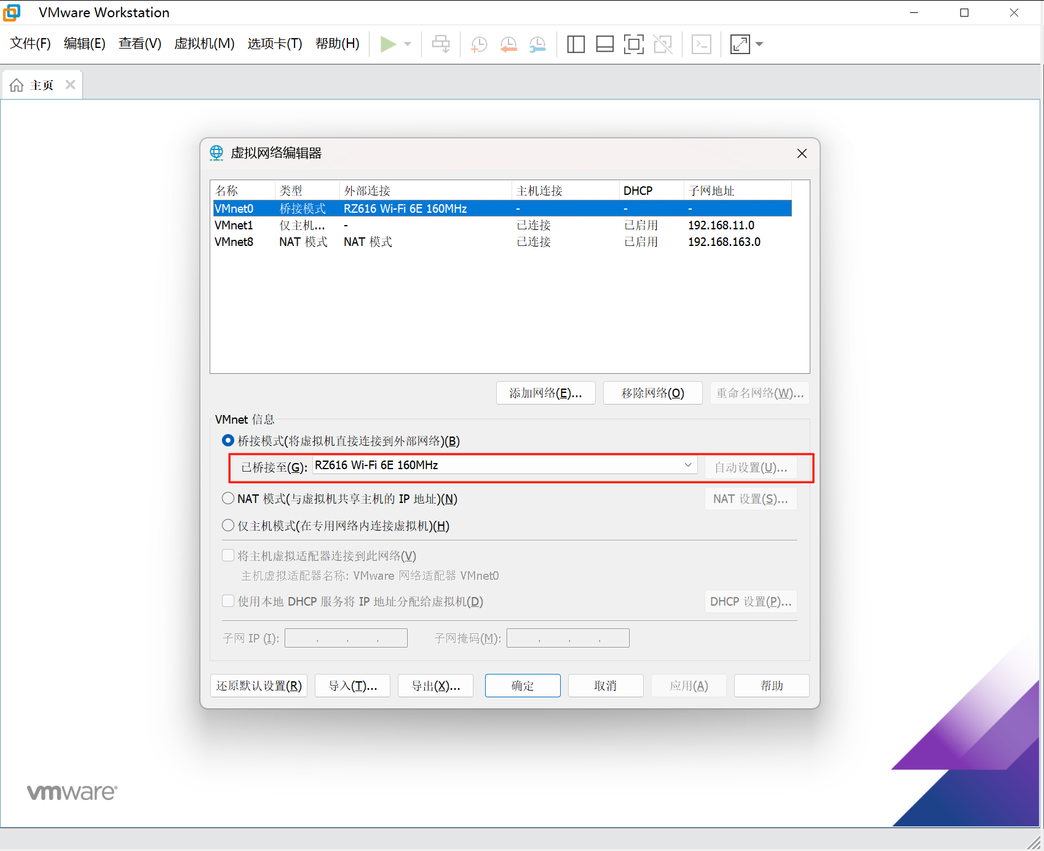Image resolution: width=1044 pixels, height=851 pixels.
Task: Click the 帮助 button in the dialog
Action: 772,686
